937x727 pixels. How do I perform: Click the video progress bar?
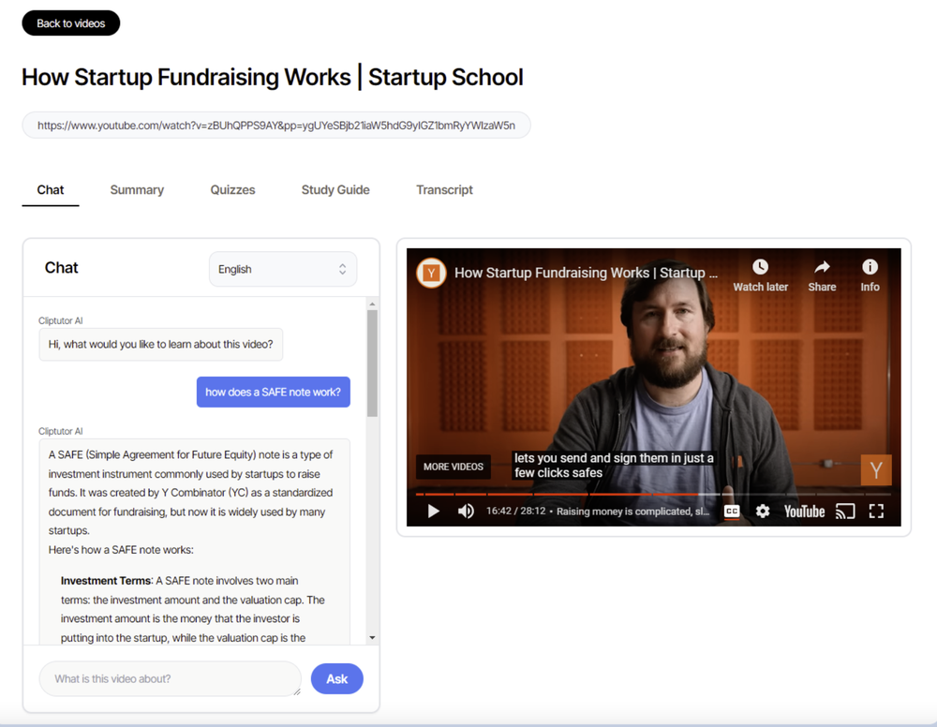653,494
